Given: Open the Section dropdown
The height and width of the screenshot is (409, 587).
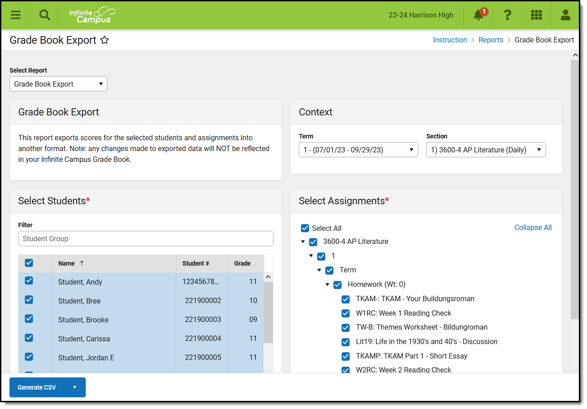Looking at the screenshot, I should click(486, 150).
